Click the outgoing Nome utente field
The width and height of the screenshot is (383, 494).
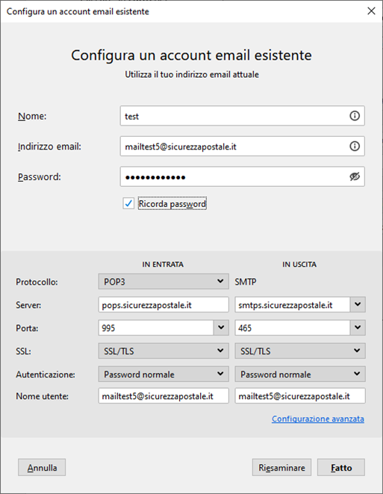tap(300, 396)
